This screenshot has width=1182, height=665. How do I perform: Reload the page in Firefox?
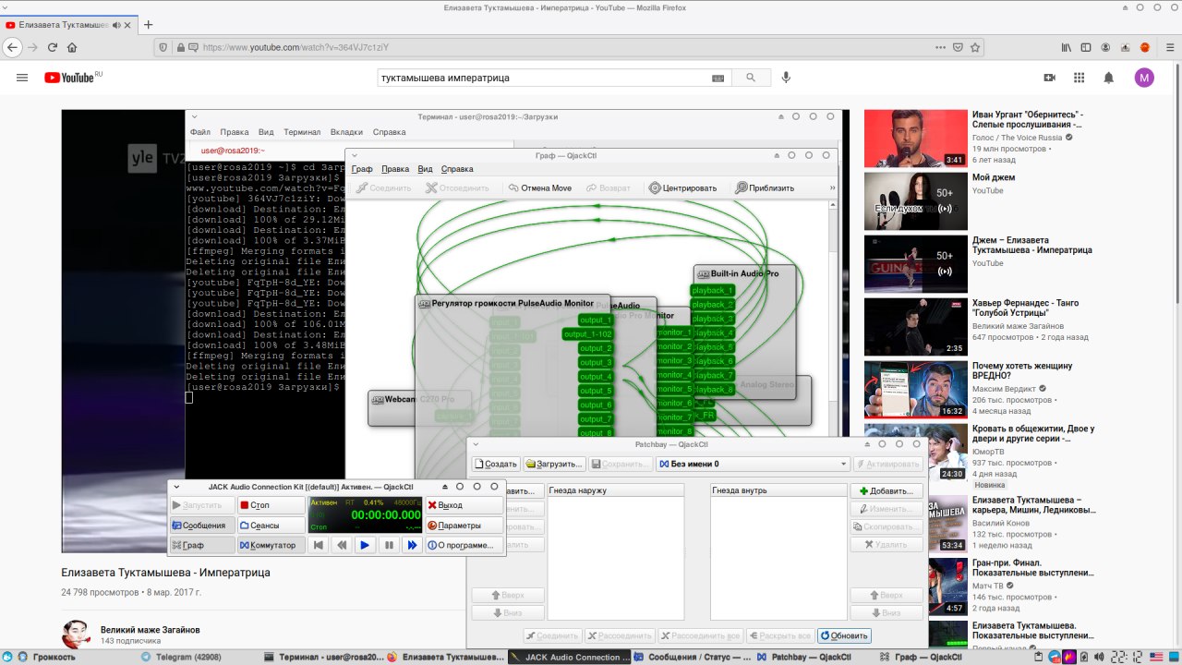point(53,47)
